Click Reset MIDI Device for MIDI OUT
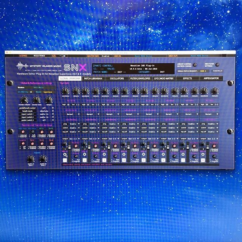The width and height of the screenshot is (242, 242). (199, 56)
